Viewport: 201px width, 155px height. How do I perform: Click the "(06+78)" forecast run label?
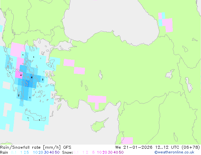pos(191,147)
